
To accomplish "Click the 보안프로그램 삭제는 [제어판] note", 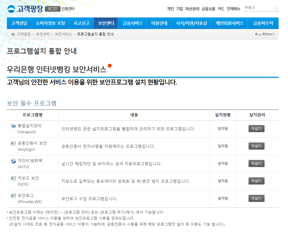I will (x=86, y=212).
